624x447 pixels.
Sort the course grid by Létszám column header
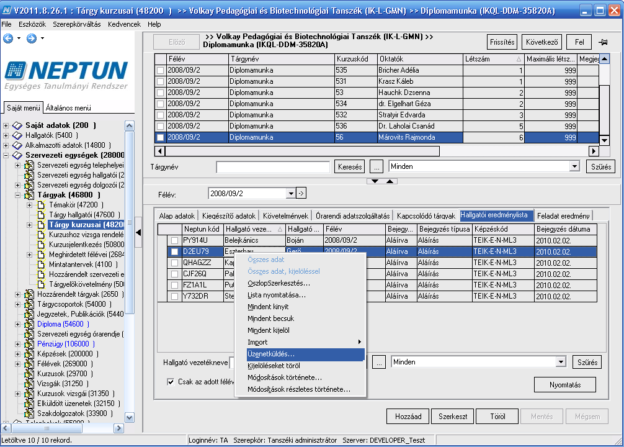(x=494, y=59)
